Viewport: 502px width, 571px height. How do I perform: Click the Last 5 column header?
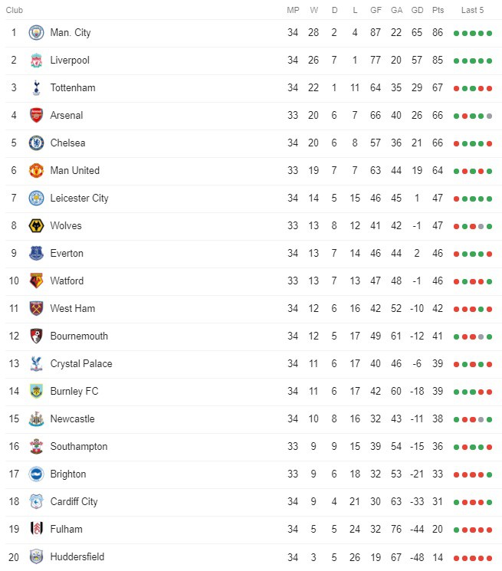472,10
